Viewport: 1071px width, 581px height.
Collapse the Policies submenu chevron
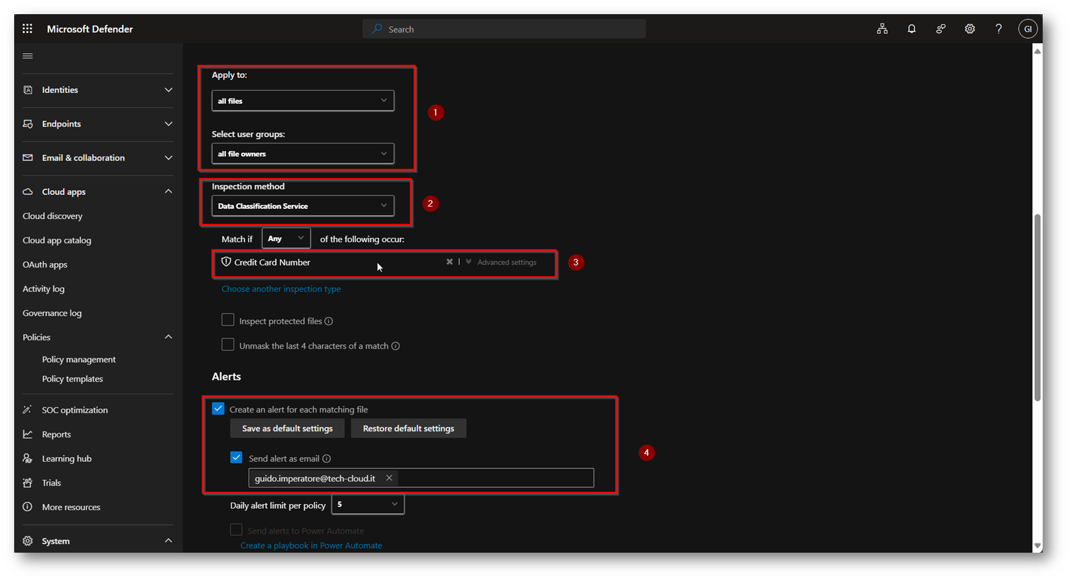click(x=169, y=337)
